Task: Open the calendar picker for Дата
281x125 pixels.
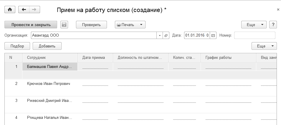Action: [x=213, y=35]
